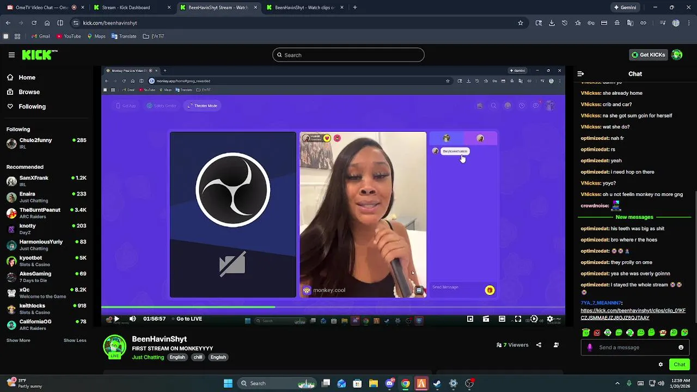The width and height of the screenshot is (697, 392).
Task: Click the BeenHavinShyt channel avatar
Action: [x=115, y=347]
